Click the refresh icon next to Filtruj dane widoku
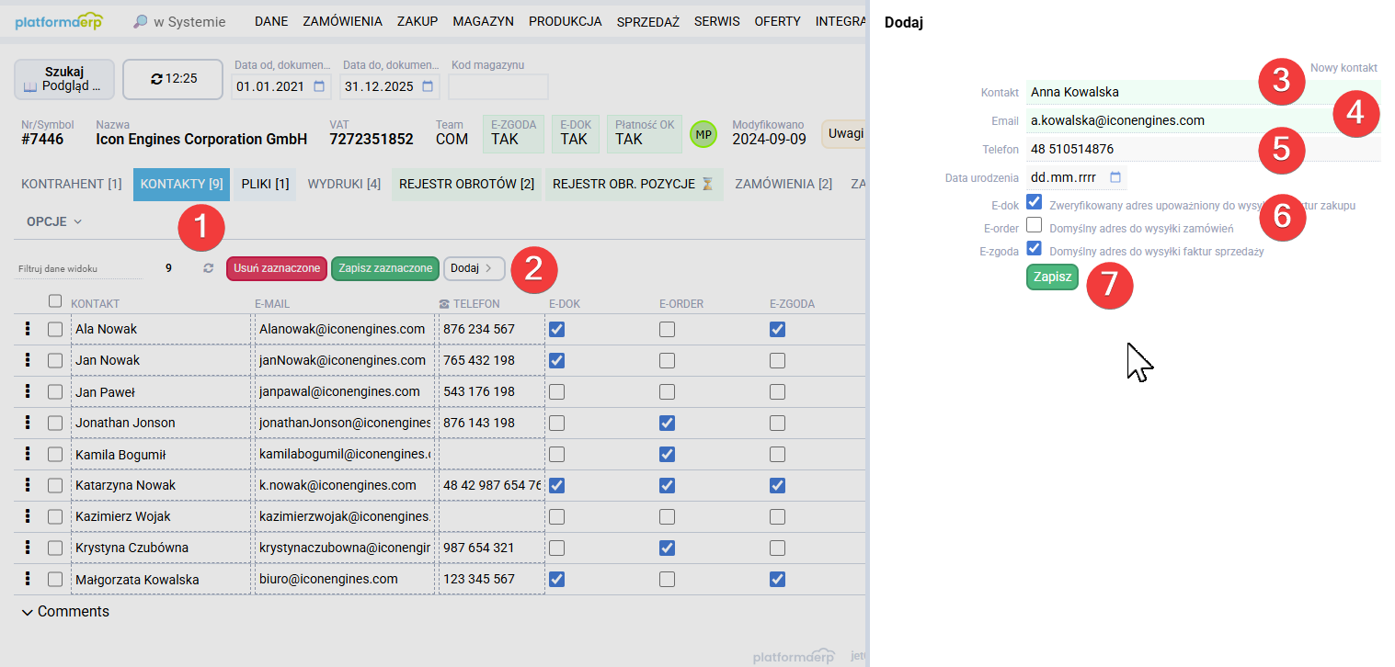Image resolution: width=1395 pixels, height=667 pixels. pyautogui.click(x=208, y=268)
